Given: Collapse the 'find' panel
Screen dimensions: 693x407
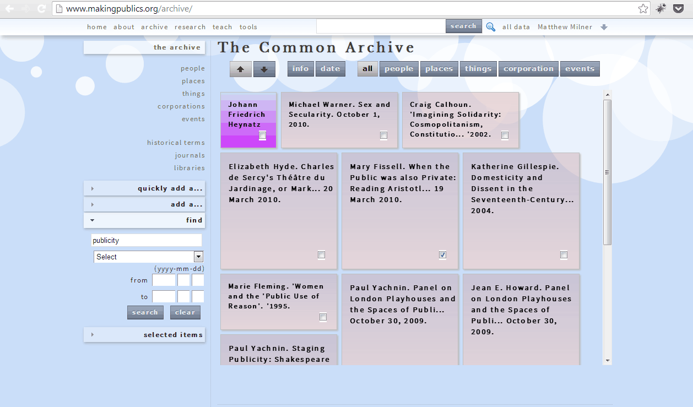Looking at the screenshot, I should pos(144,220).
